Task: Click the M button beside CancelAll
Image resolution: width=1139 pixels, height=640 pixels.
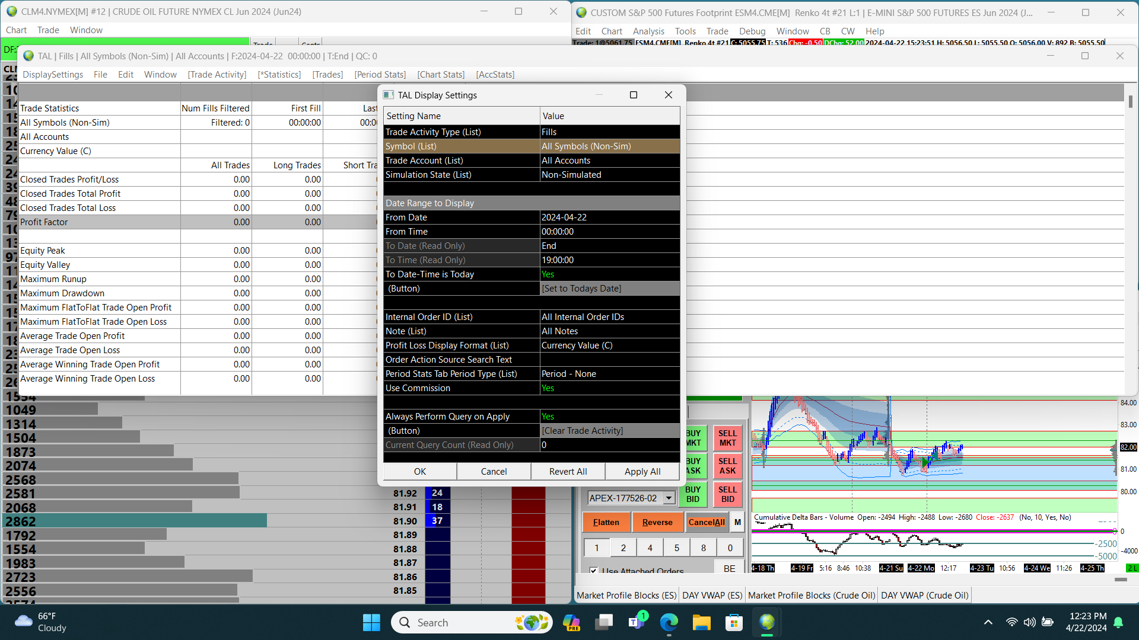Action: [x=737, y=522]
